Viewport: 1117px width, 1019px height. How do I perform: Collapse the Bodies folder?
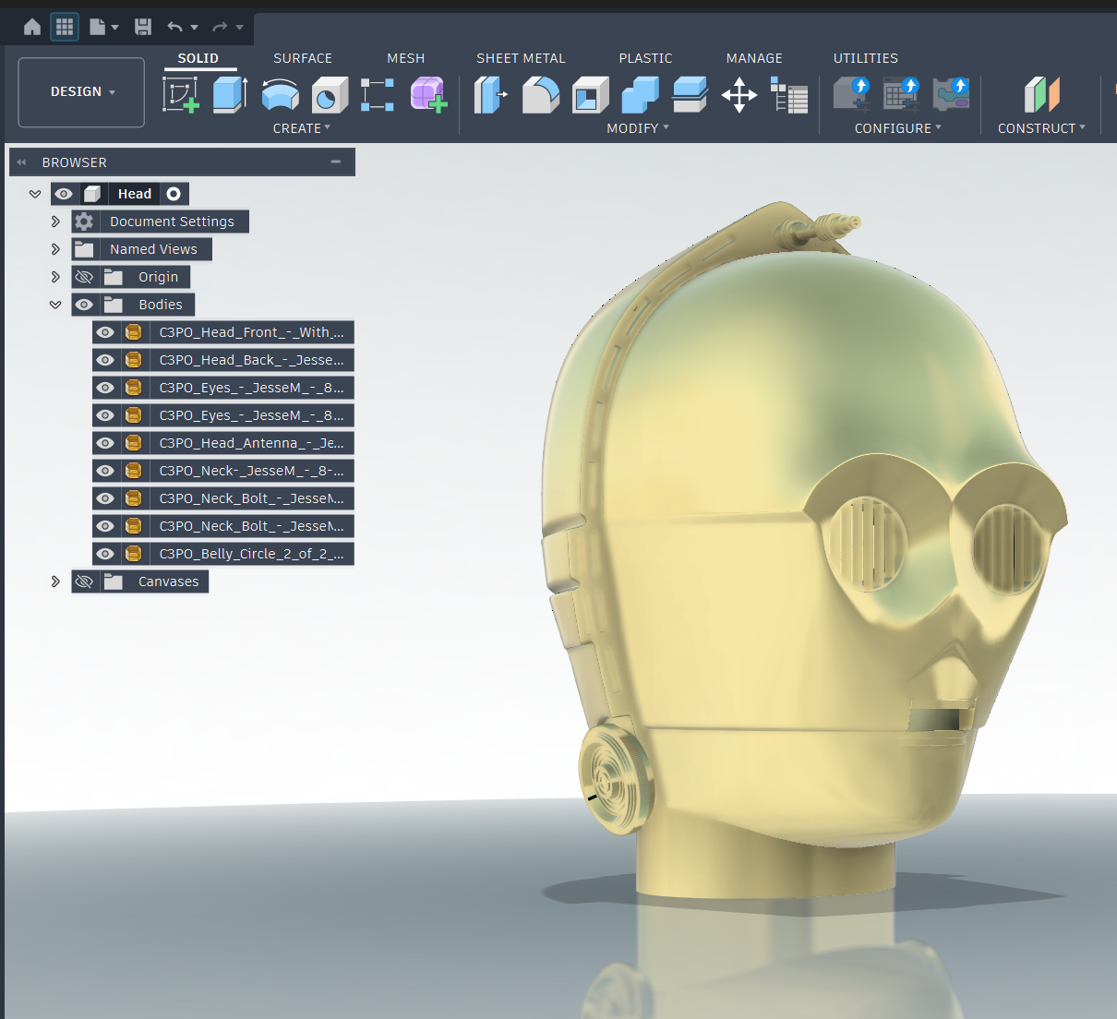55,305
